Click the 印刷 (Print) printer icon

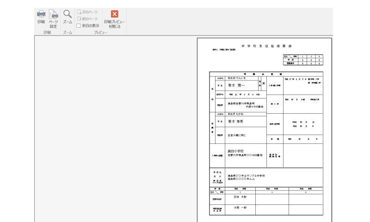tap(41, 14)
